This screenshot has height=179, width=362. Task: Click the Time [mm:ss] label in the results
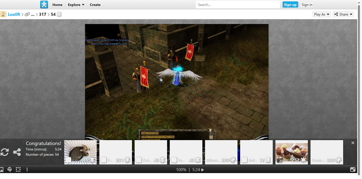click(x=36, y=149)
